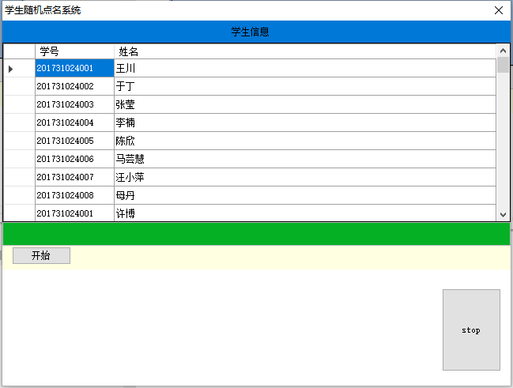Viewport: 513px width, 388px height.
Task: Click the vertical scrollbar thumb
Action: [503, 65]
